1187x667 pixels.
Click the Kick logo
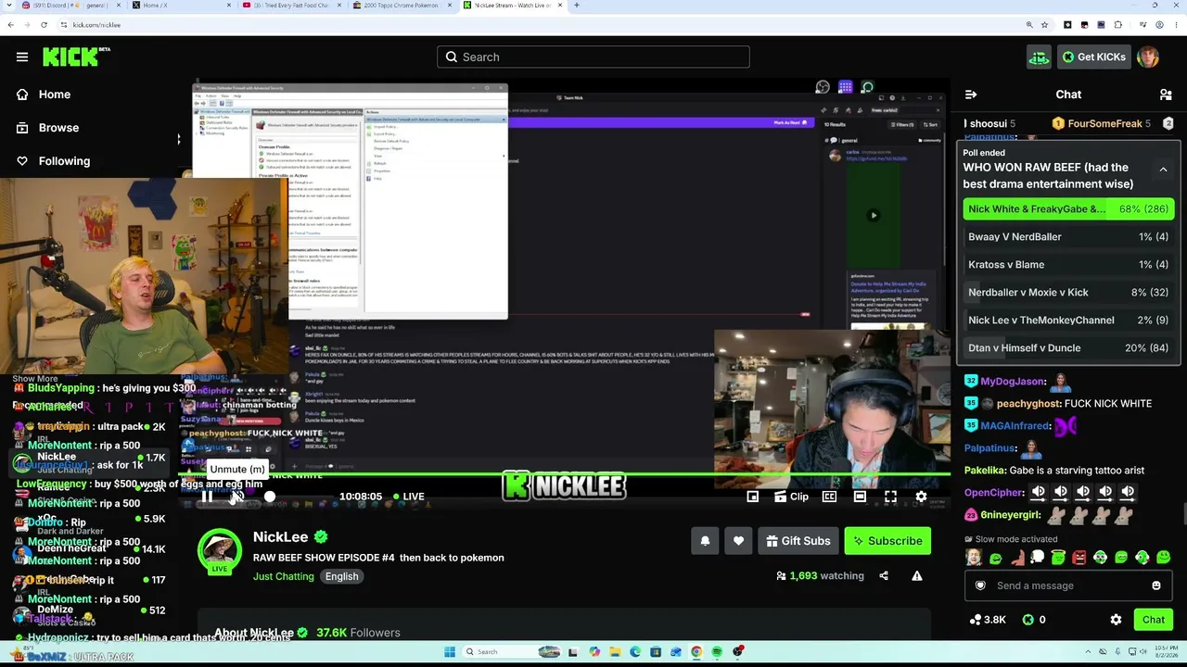76,57
